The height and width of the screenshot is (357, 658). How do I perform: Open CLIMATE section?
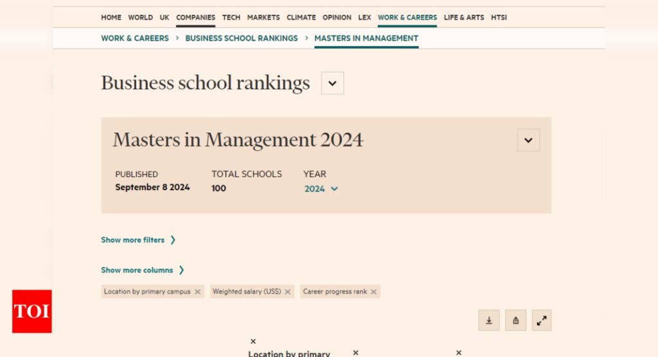click(301, 17)
